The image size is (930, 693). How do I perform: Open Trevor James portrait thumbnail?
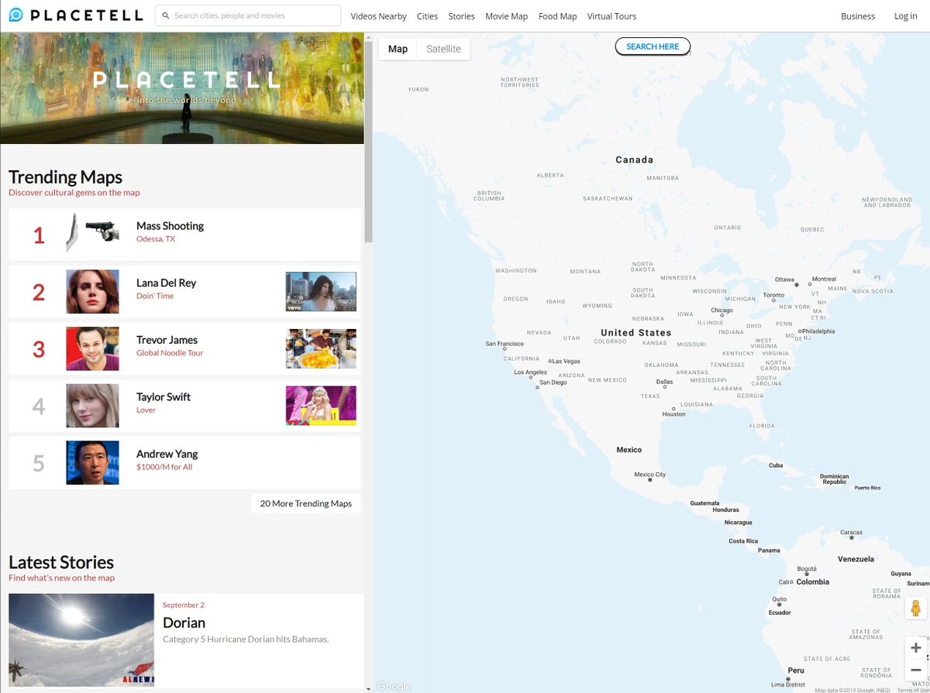coord(92,348)
